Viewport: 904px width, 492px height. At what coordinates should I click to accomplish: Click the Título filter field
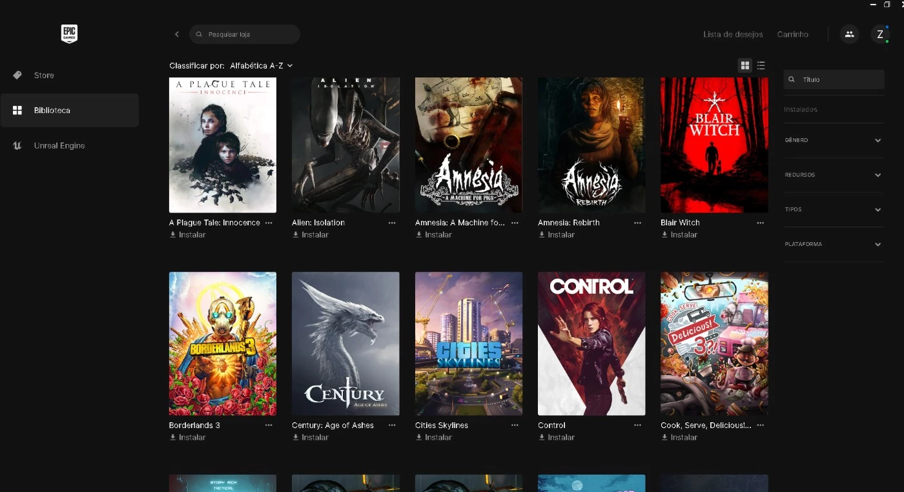pyautogui.click(x=834, y=79)
